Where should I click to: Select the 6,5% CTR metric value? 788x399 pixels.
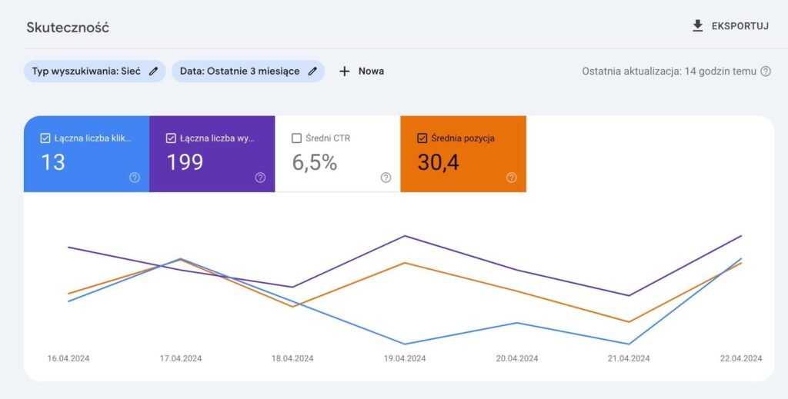point(315,162)
